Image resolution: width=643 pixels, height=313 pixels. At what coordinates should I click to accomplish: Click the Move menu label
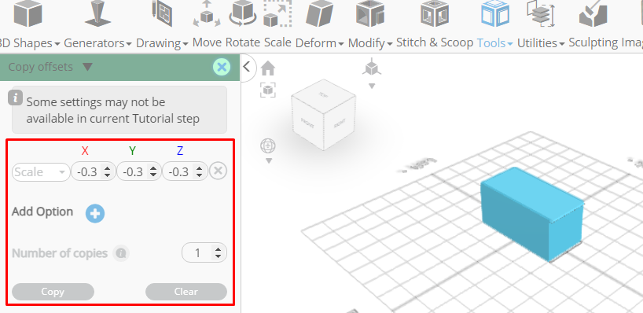tap(208, 42)
